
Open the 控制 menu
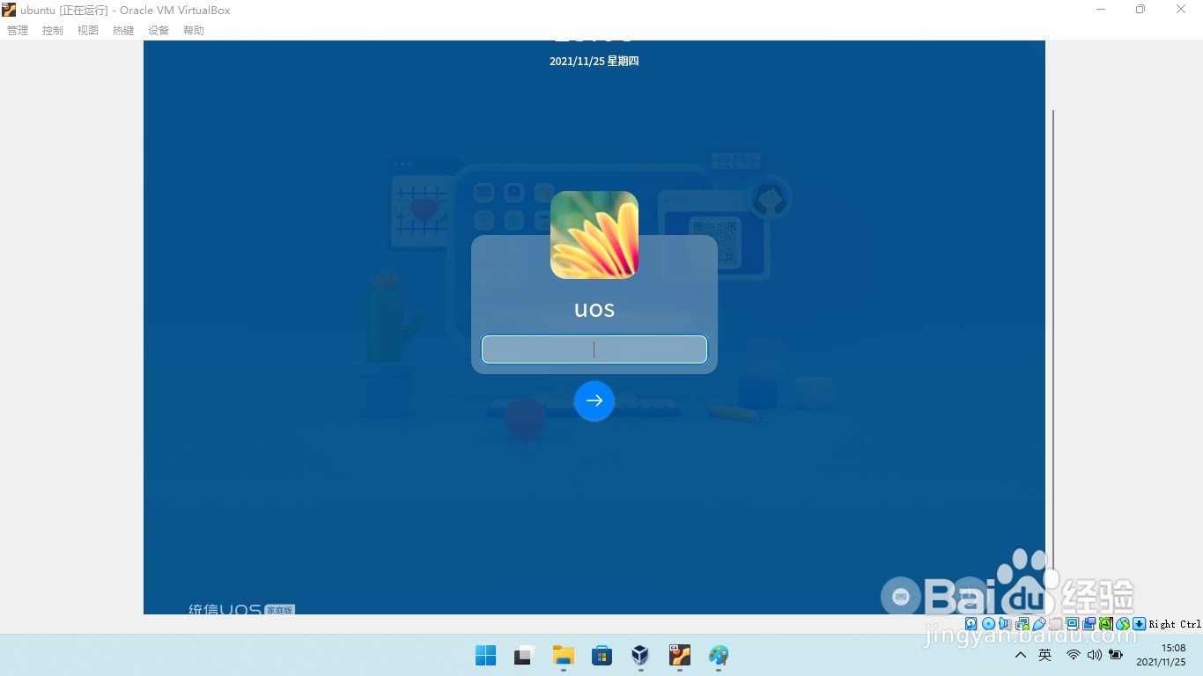53,30
